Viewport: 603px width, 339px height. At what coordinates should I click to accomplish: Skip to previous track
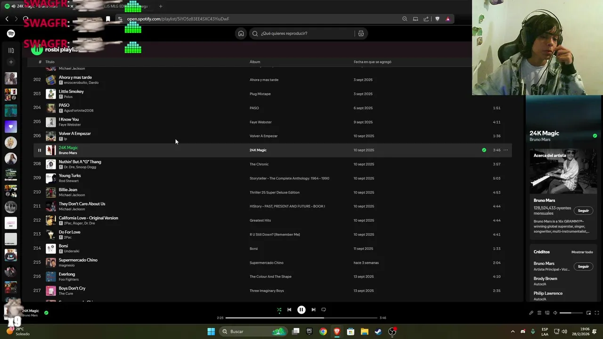289,310
